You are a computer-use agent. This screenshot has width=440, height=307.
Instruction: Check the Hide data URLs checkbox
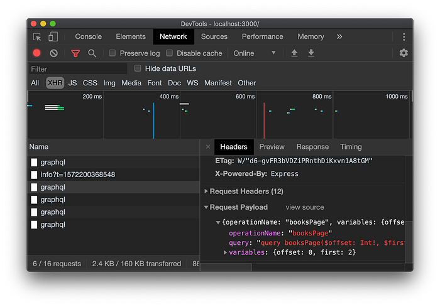pos(138,68)
